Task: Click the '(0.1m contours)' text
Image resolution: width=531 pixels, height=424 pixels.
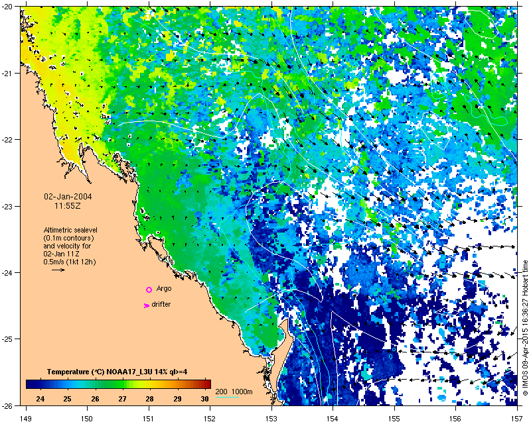Action: [x=69, y=238]
